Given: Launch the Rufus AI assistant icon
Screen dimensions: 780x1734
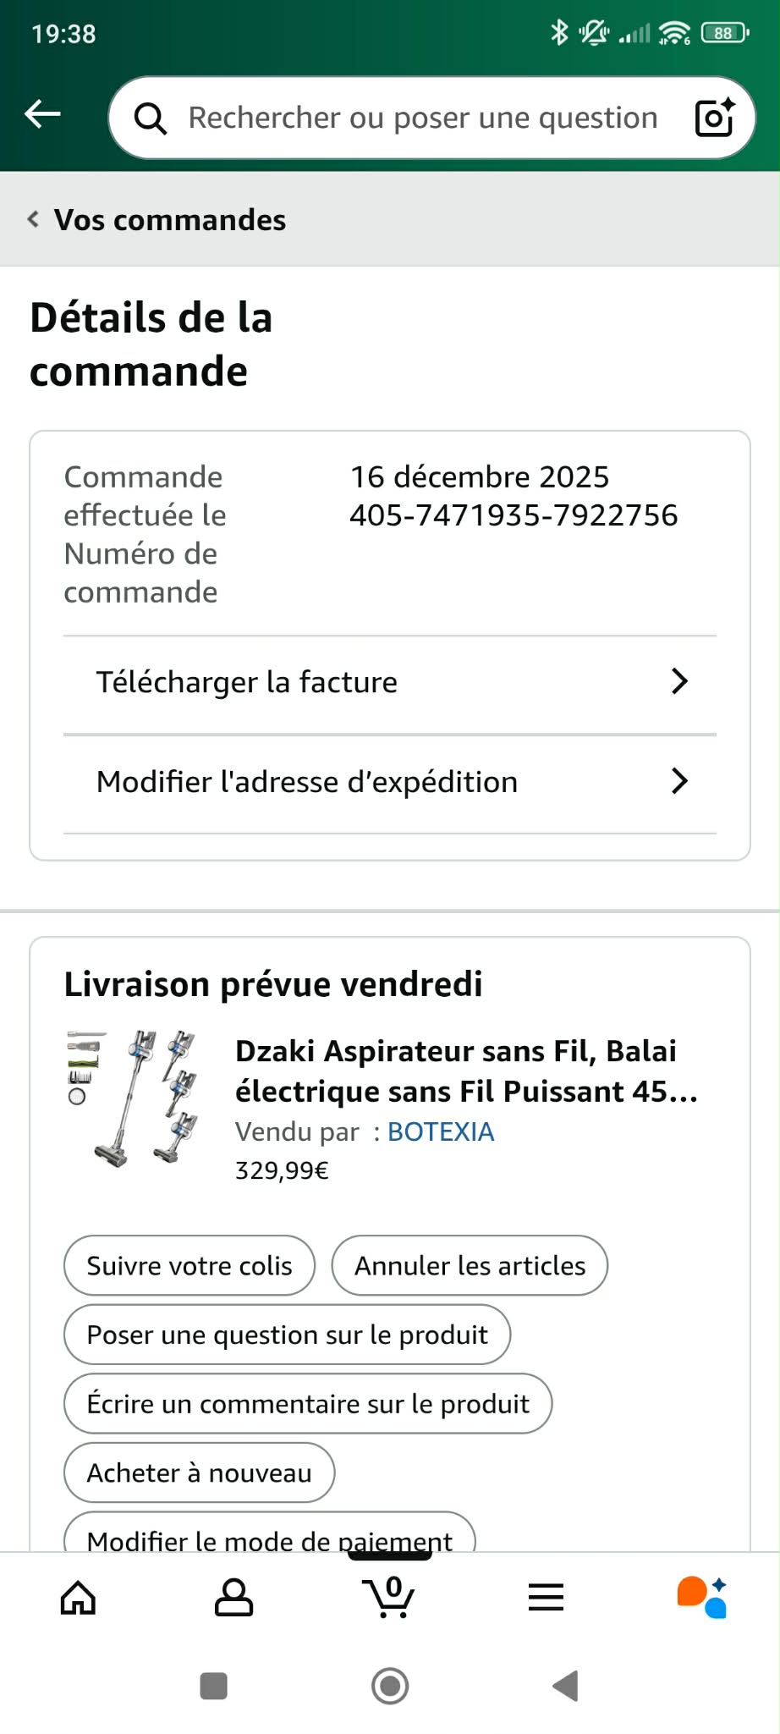Looking at the screenshot, I should coord(702,1598).
